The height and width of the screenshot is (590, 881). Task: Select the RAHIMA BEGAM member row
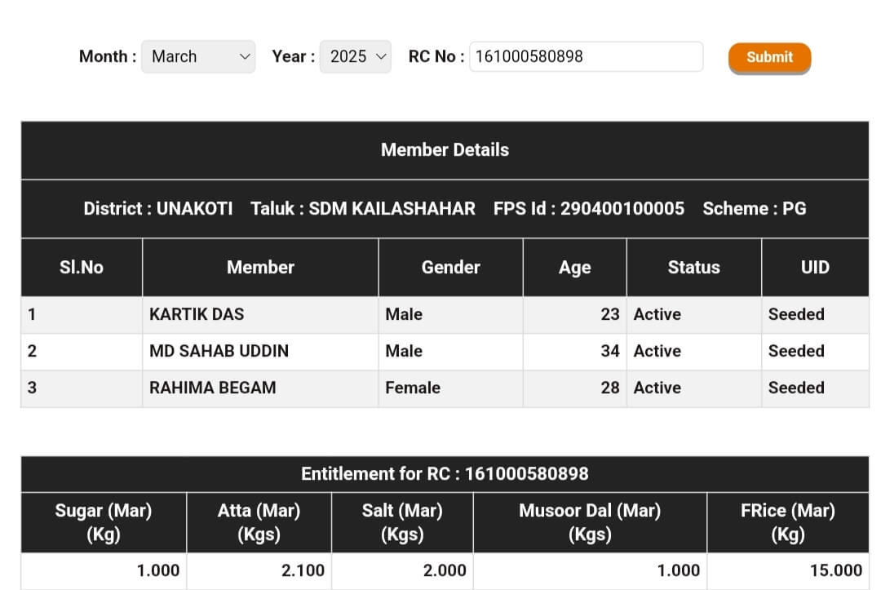point(212,388)
